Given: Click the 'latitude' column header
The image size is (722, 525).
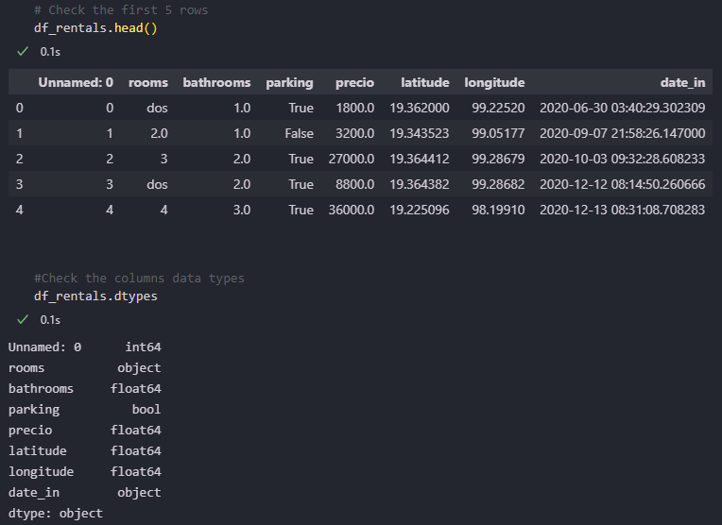Looking at the screenshot, I should 424,83.
